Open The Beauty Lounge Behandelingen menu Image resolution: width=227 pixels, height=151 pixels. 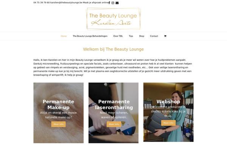pyautogui.click(x=90, y=36)
